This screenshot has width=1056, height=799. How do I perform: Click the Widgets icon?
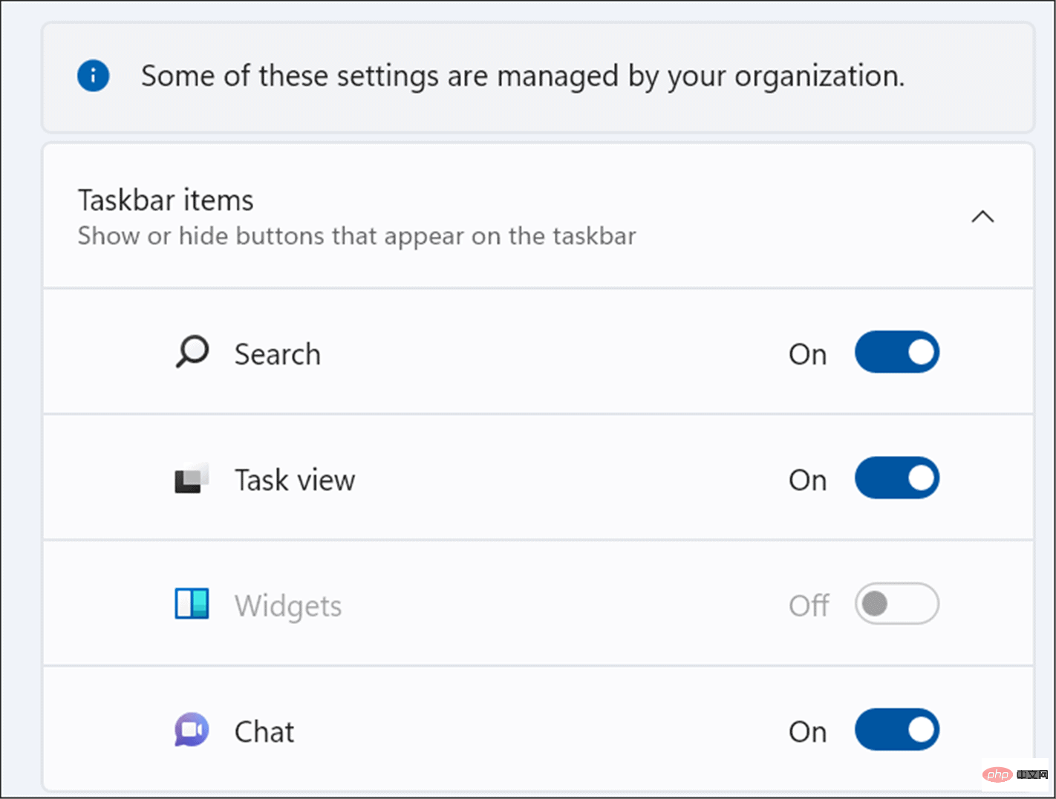[x=192, y=604]
